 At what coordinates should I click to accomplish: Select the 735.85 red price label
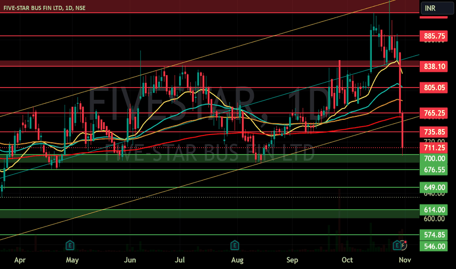(x=433, y=132)
